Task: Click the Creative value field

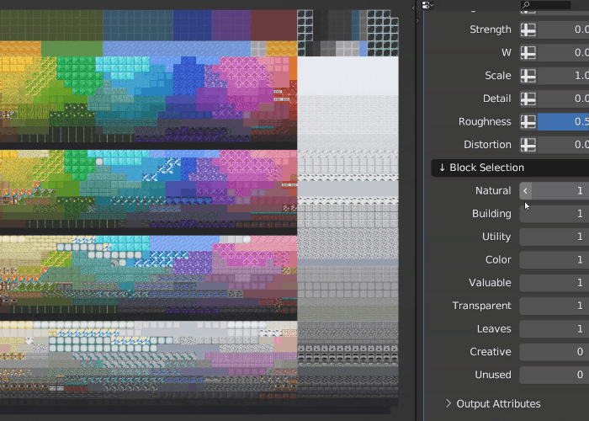Action: [x=555, y=352]
